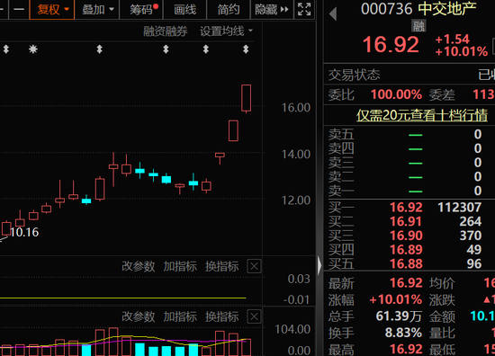Click 改参数 in volume indicator panel

pos(139,316)
